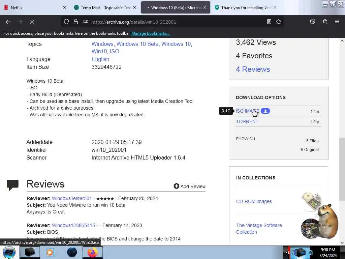Close the Thank you for installing tab
Screen dimensions: 345x259
click(275, 7)
